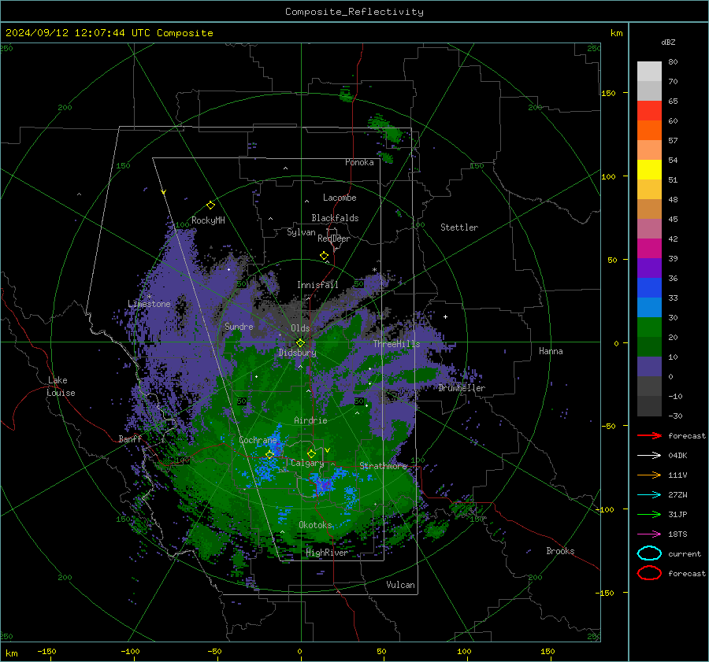Select the cyan 27ZW arrow icon
The height and width of the screenshot is (662, 709).
tap(649, 495)
